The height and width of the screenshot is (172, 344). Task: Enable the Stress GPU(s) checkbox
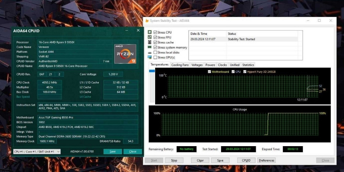pyautogui.click(x=155, y=58)
